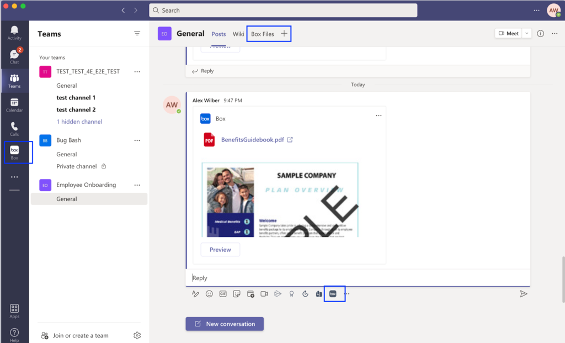Schedule a meeting from reply toolbar

point(250,294)
